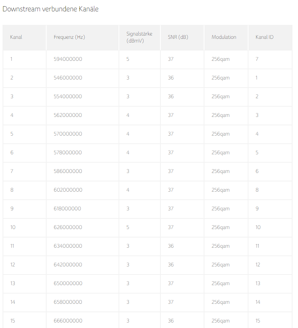Click the Kanal column header
This screenshot has width=298, height=328.
(x=16, y=37)
